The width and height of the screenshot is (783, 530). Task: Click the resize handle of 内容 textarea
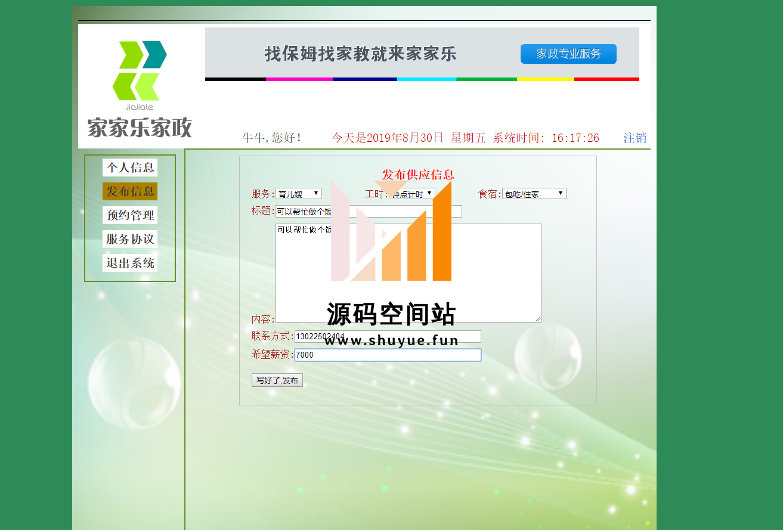click(538, 319)
